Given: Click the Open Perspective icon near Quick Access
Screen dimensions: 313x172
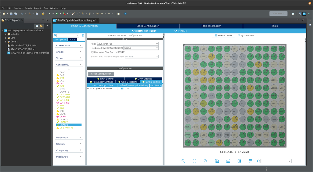Looking at the screenshot, I should coord(293,13).
